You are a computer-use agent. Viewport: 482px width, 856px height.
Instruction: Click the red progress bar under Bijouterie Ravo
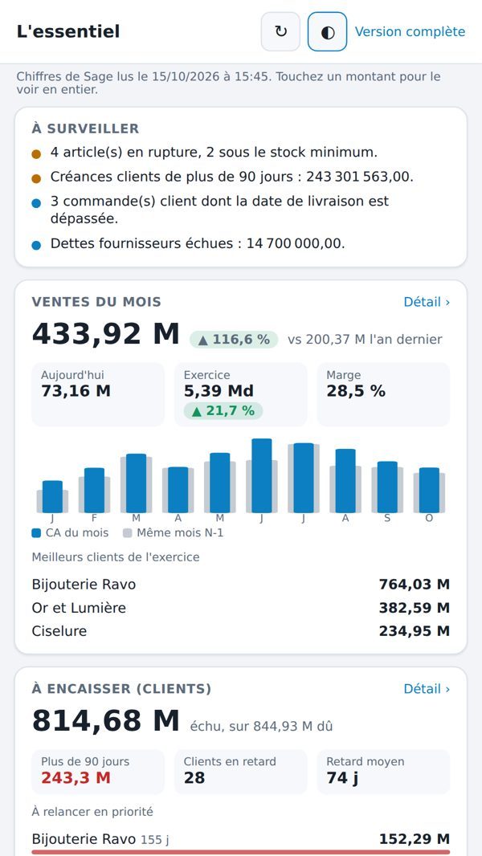(241, 852)
